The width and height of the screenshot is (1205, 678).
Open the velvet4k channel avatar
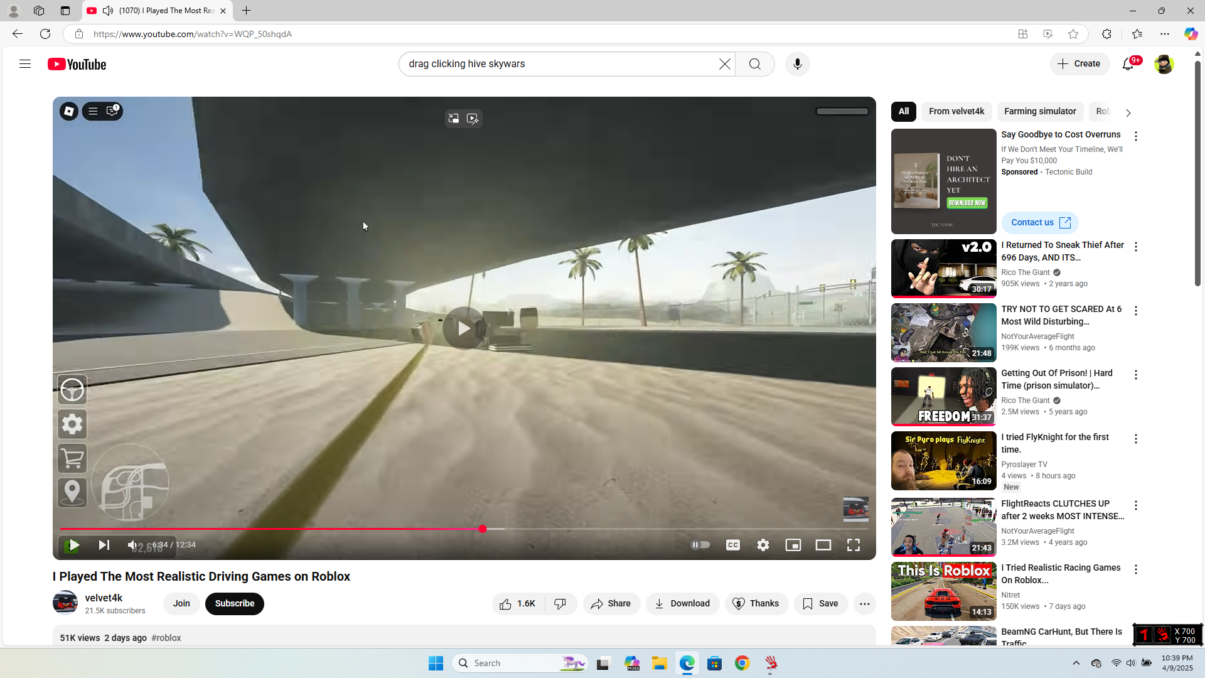65,603
